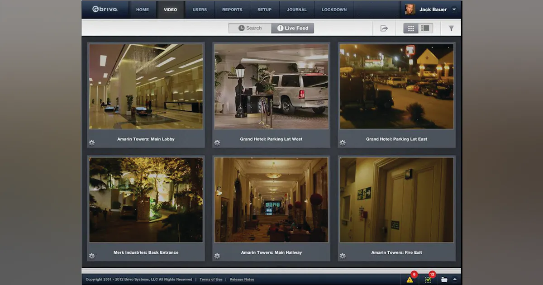The image size is (543, 285).
Task: Click the 'Amarin Towers: Fire Exit' caption
Action: coord(396,252)
